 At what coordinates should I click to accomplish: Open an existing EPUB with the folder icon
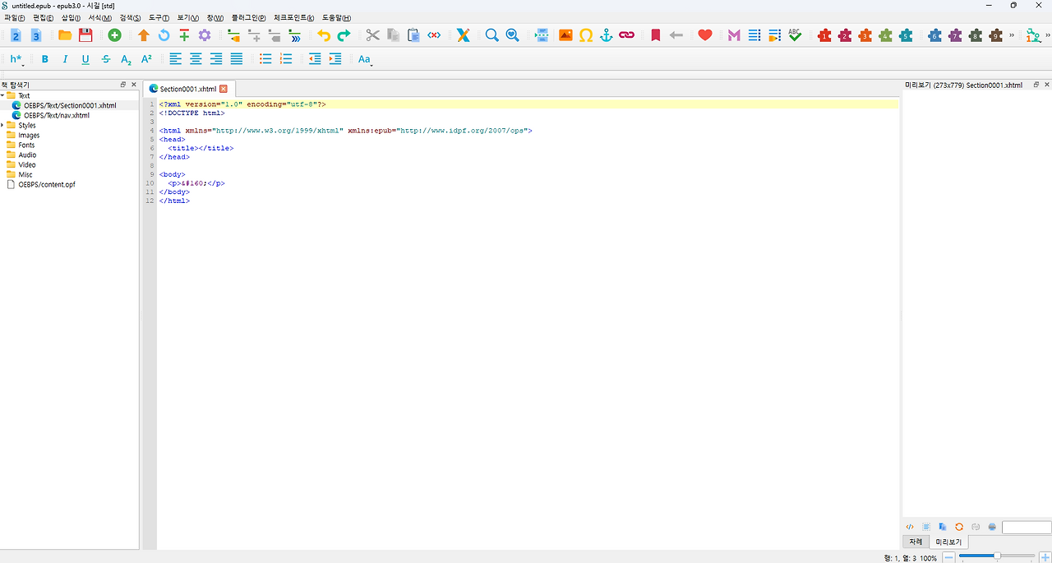(65, 35)
